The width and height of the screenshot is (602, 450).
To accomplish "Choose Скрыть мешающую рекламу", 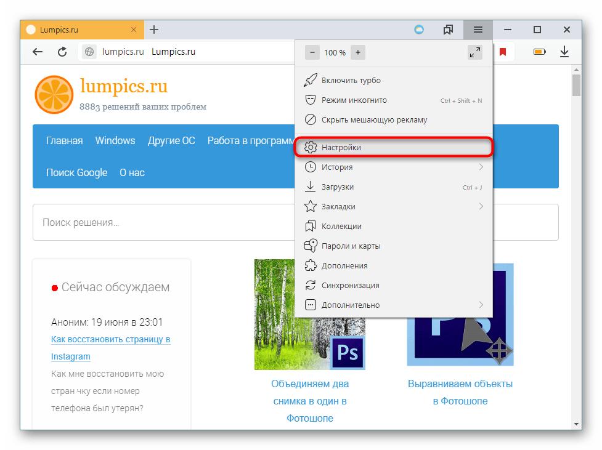I will coord(394,119).
